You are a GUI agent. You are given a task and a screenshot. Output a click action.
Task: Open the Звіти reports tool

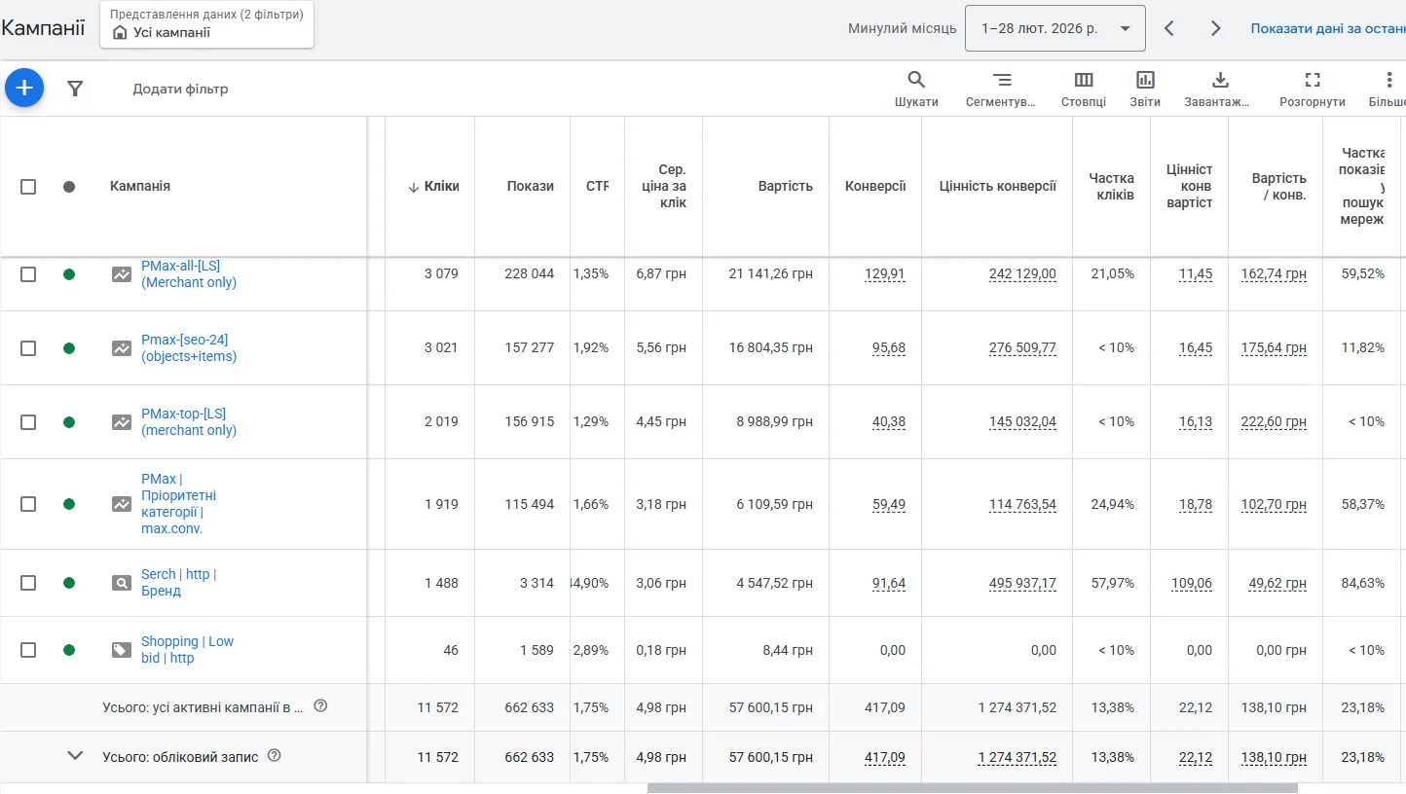click(x=1145, y=89)
